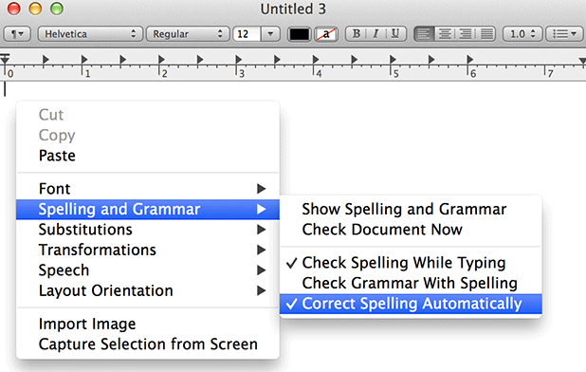This screenshot has height=372, width=586.
Task: Open the Transformations submenu
Action: (x=148, y=250)
